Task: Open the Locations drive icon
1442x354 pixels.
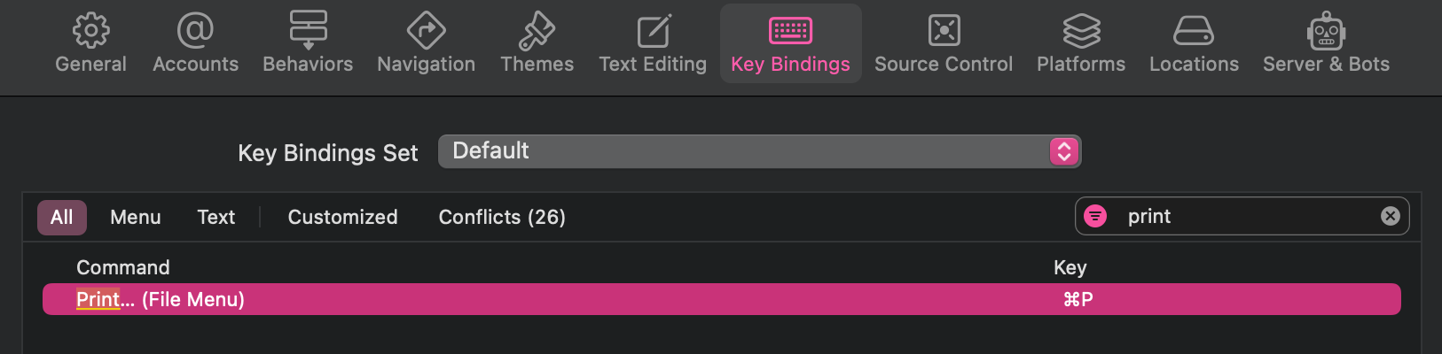Action: [x=1194, y=31]
